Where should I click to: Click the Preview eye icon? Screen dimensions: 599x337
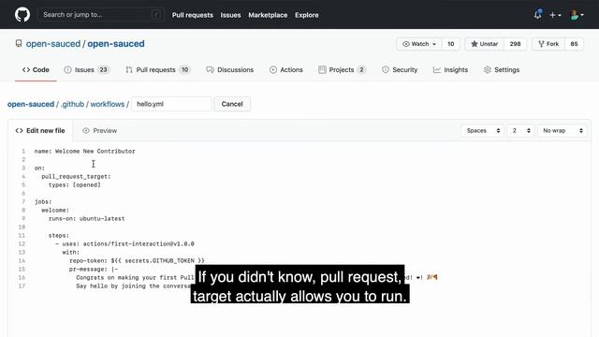(86, 131)
